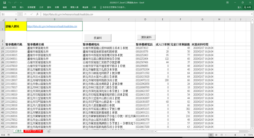The image size is (254, 138).
Task: Click the Select All corner triangle
Action: [3, 20]
